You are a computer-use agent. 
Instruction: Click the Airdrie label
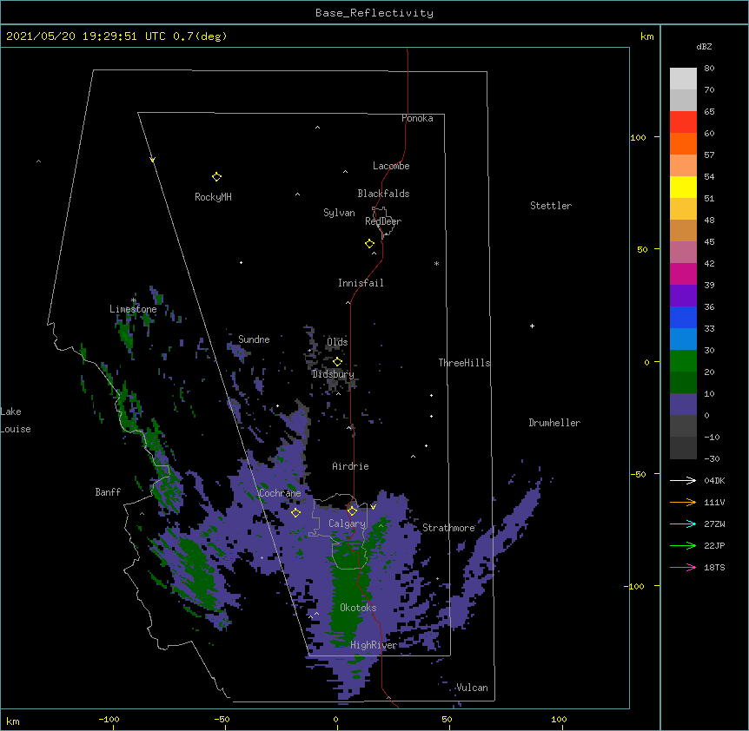(351, 466)
